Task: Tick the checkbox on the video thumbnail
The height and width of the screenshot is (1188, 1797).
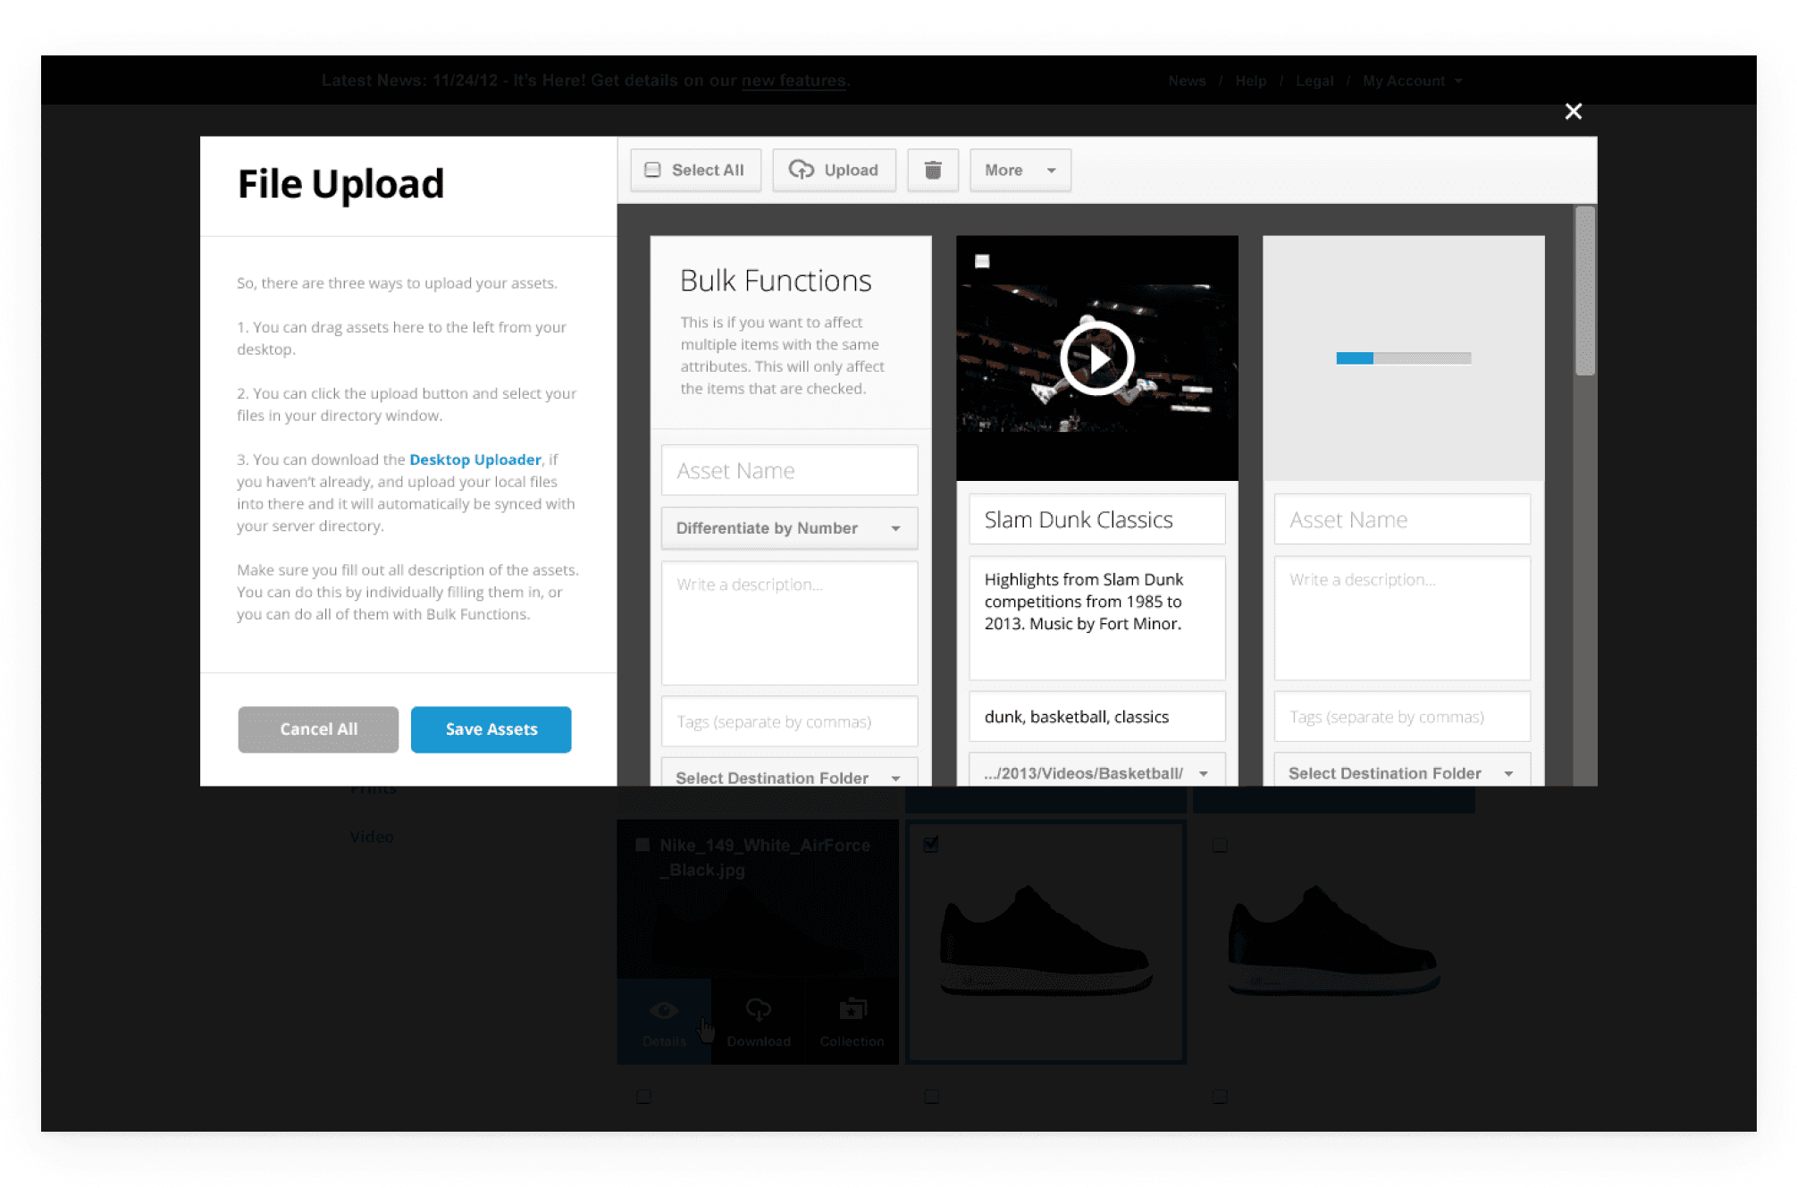Action: pyautogui.click(x=982, y=261)
